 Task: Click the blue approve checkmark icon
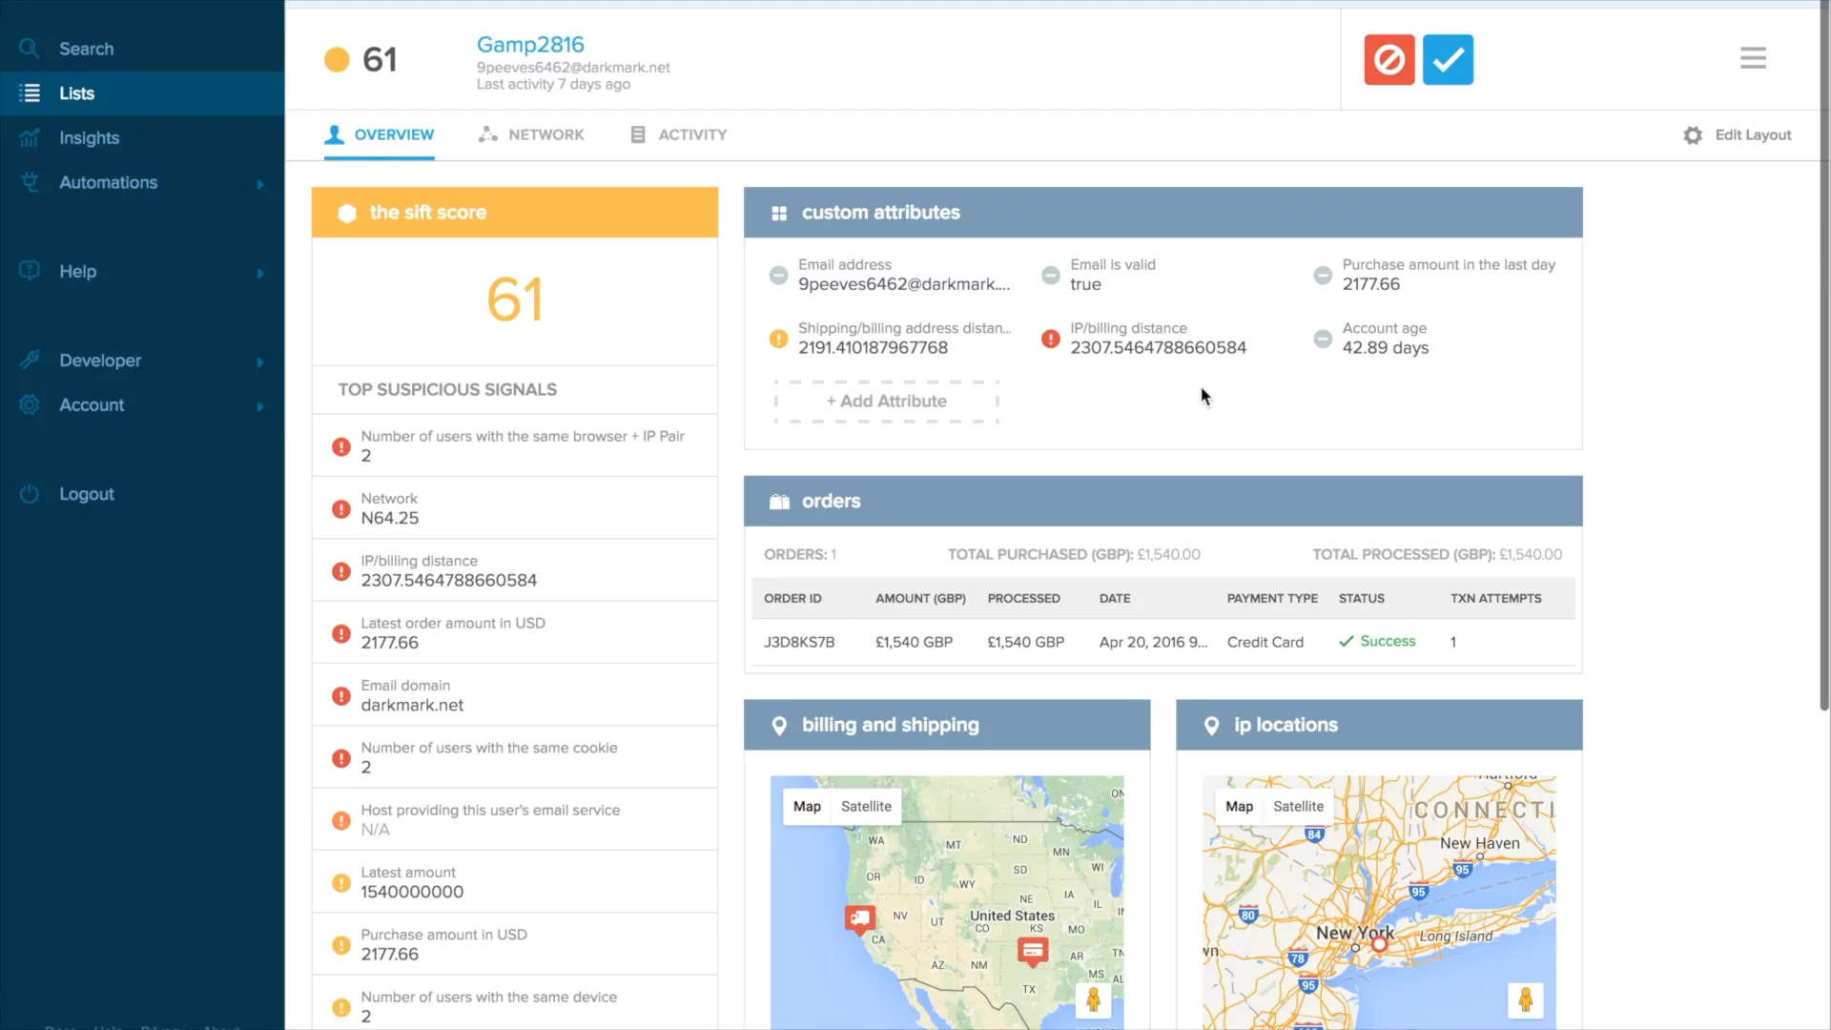click(1448, 59)
